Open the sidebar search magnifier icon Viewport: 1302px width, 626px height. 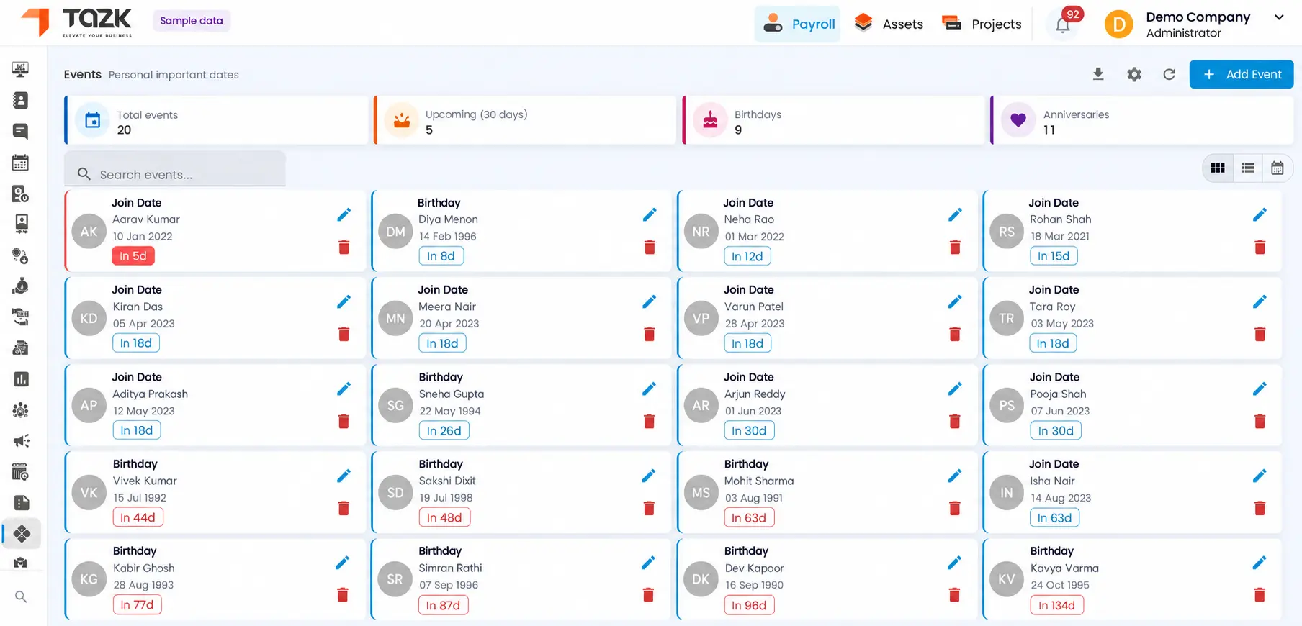21,596
